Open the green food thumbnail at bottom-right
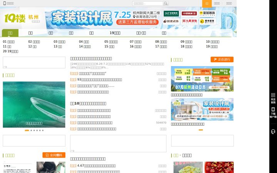277x173 pixels. 188,167
